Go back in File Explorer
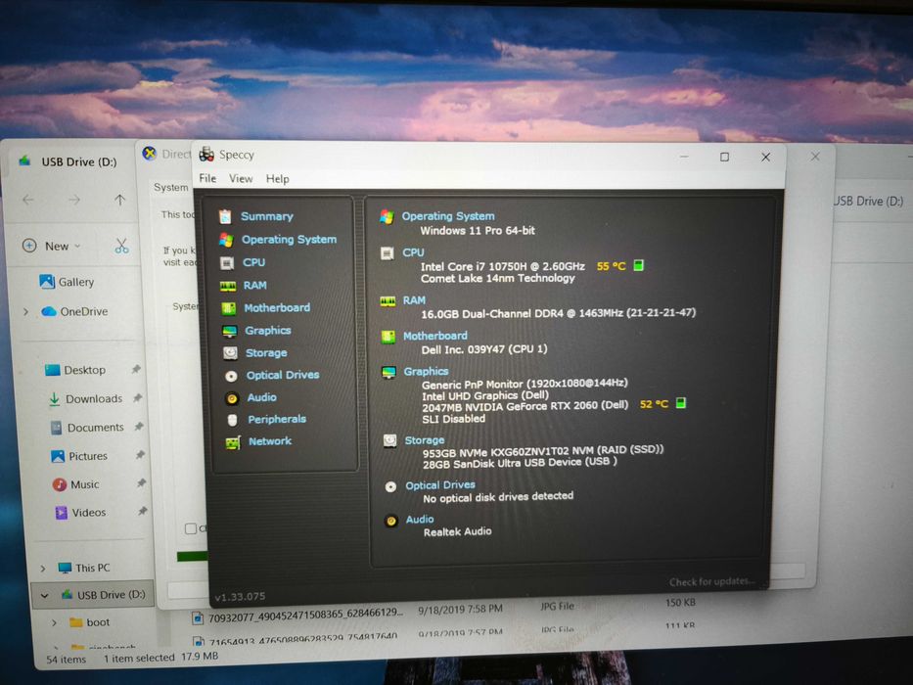913x685 pixels. [28, 200]
